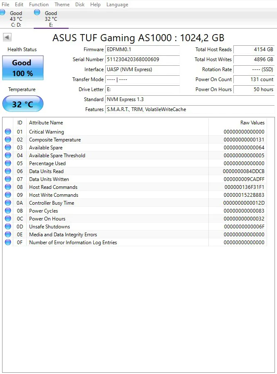
Task: Select the Critical Warning attribute name
Action: (47, 131)
